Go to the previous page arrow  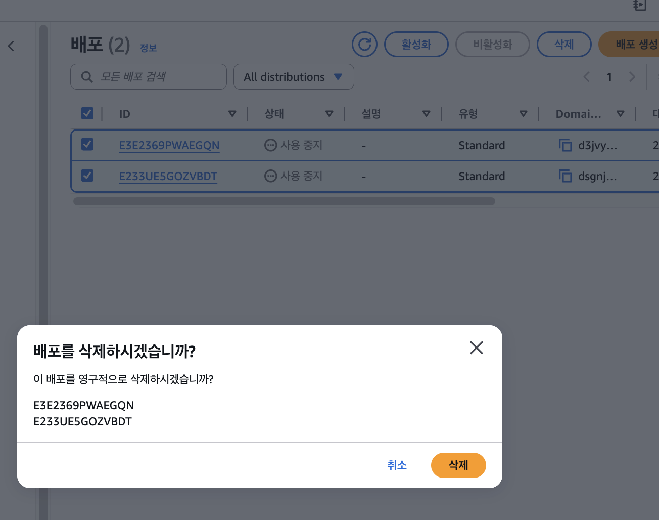[x=587, y=77]
